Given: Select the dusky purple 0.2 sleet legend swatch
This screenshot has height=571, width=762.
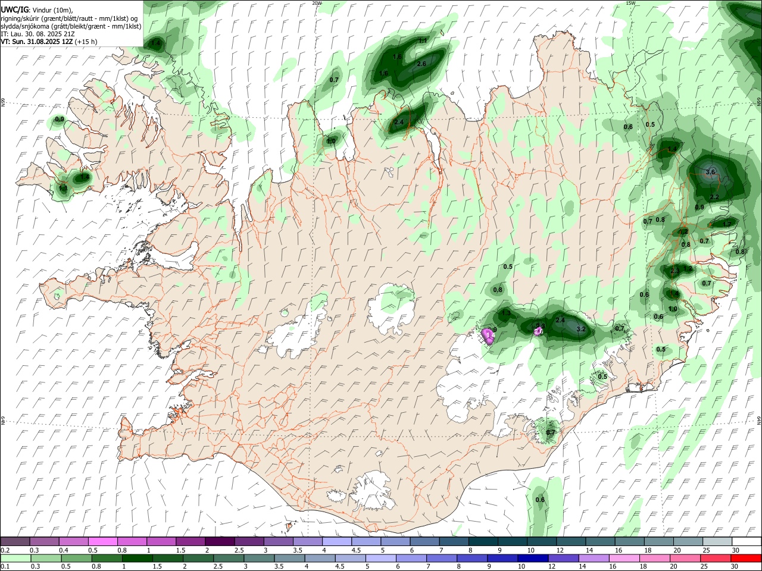Looking at the screenshot, I should tap(15, 542).
